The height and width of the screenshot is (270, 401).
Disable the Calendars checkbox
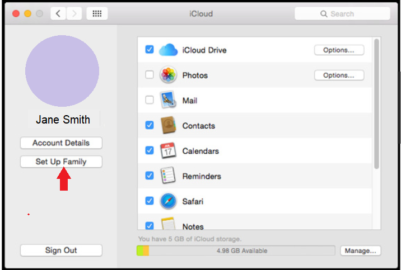pyautogui.click(x=150, y=150)
